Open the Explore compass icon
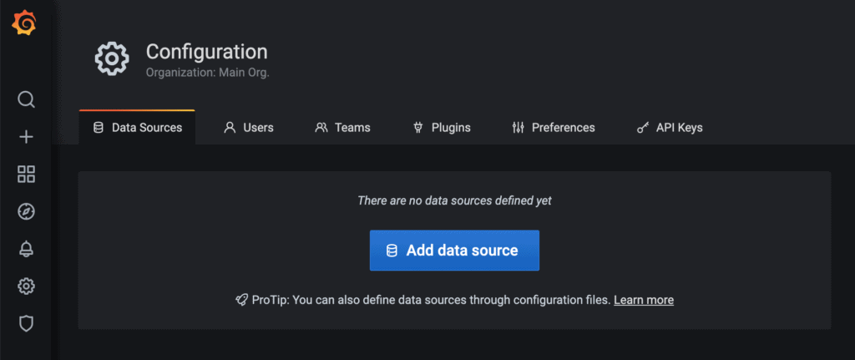 pos(26,211)
